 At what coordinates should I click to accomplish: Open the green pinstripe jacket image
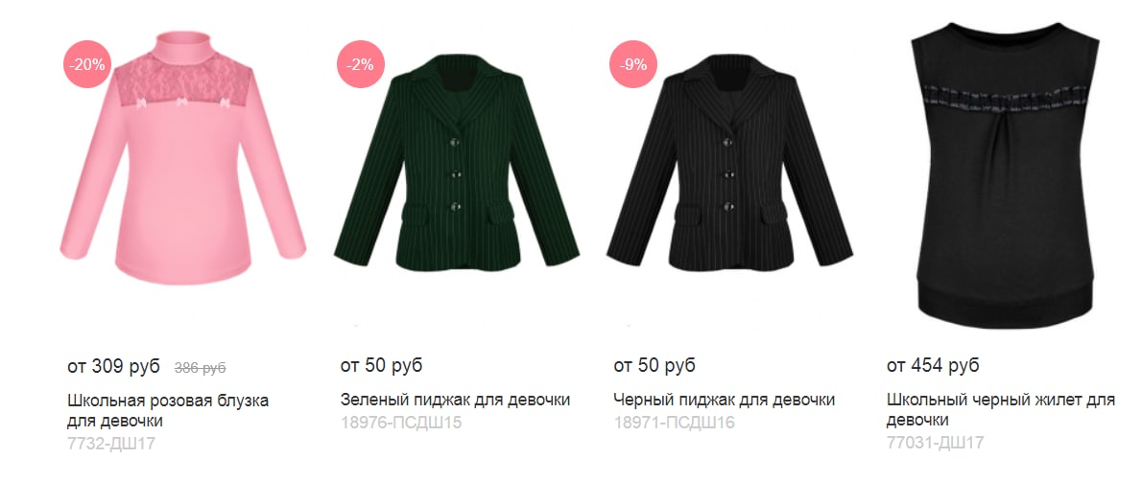[457, 163]
